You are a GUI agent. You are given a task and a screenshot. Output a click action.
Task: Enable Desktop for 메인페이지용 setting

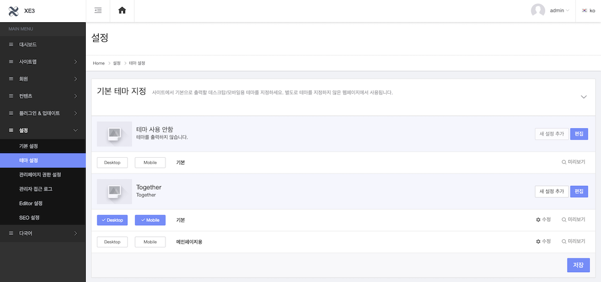click(112, 242)
